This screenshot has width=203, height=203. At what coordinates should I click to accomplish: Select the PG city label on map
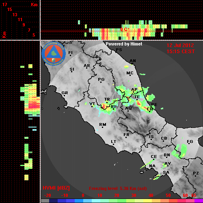tap(101, 79)
